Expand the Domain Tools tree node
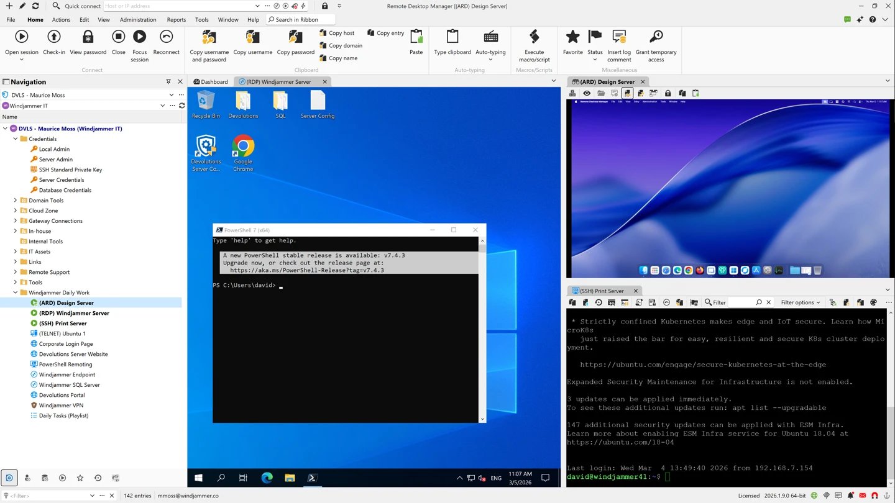Image resolution: width=895 pixels, height=503 pixels. tap(15, 200)
